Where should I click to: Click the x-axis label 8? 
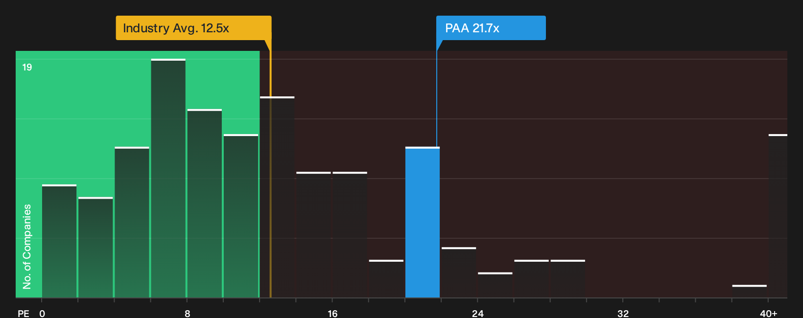(188, 314)
